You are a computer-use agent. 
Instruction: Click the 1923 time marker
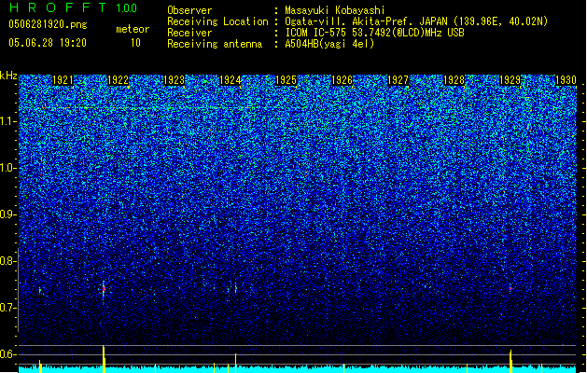(175, 80)
